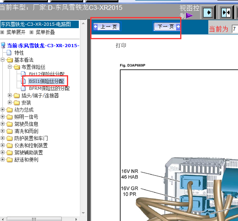This screenshot has height=221, width=238.
Task: Click the 16V GR 10 PR connector label
Action: point(129,191)
